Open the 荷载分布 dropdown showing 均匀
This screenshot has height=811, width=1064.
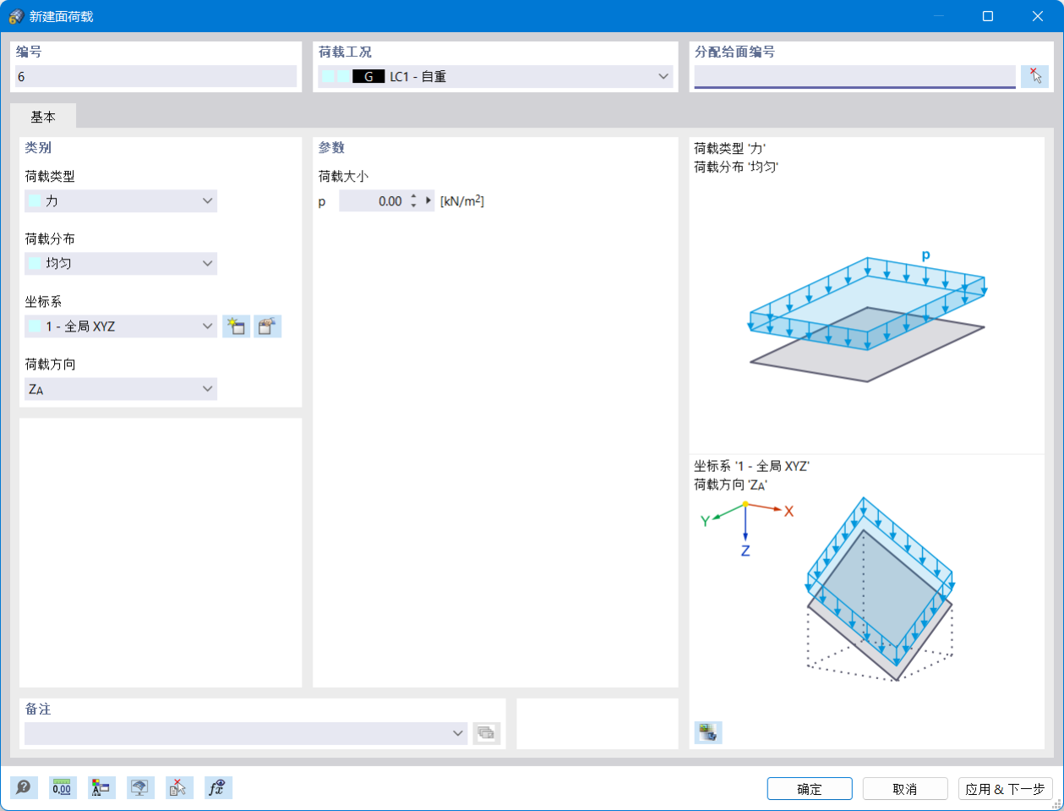click(121, 264)
